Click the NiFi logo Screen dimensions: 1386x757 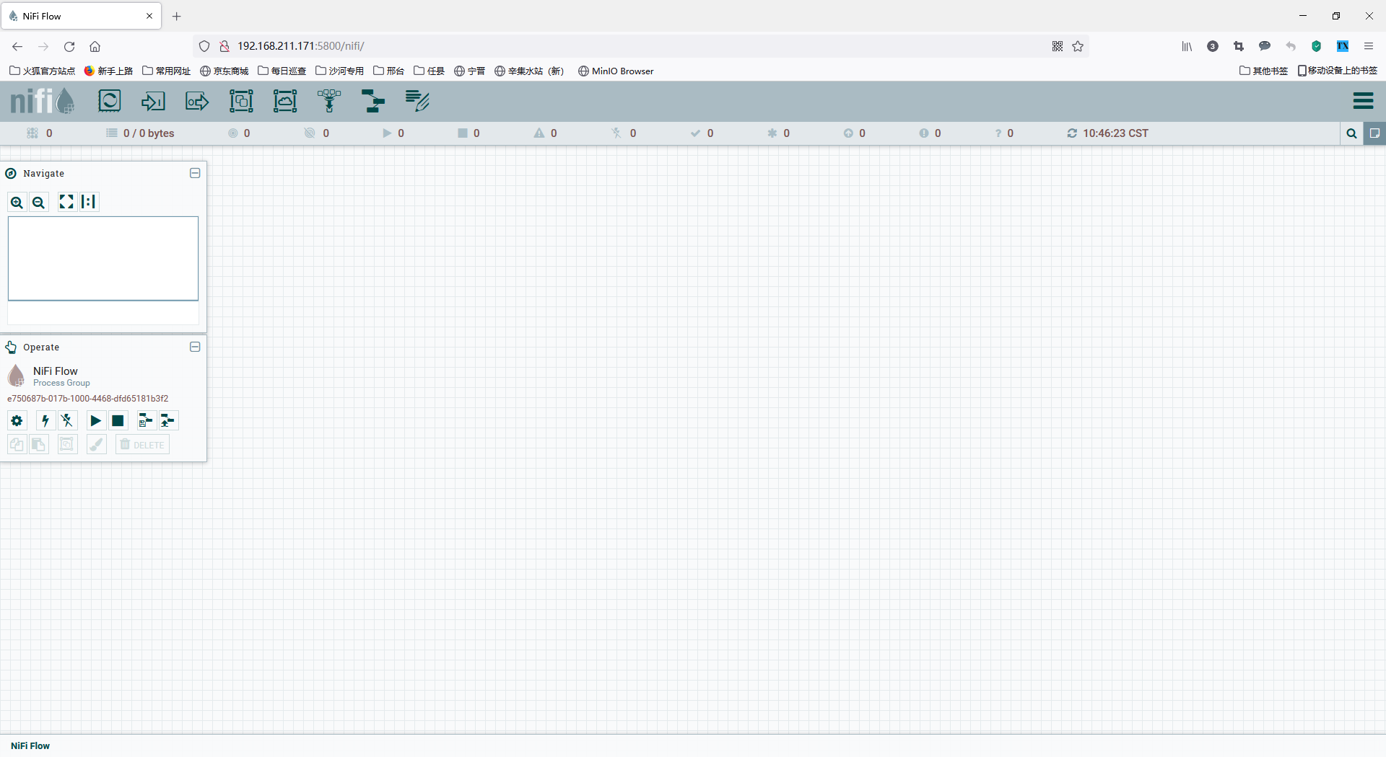click(x=43, y=101)
